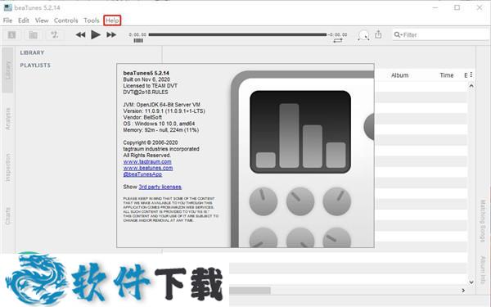Click the share/export icon in the toolbar

[378, 34]
